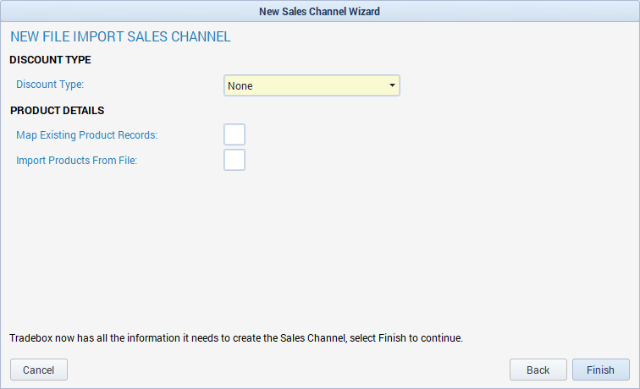Click the PRODUCT DETAILS section header
Image resolution: width=640 pixels, height=389 pixels.
[x=58, y=111]
